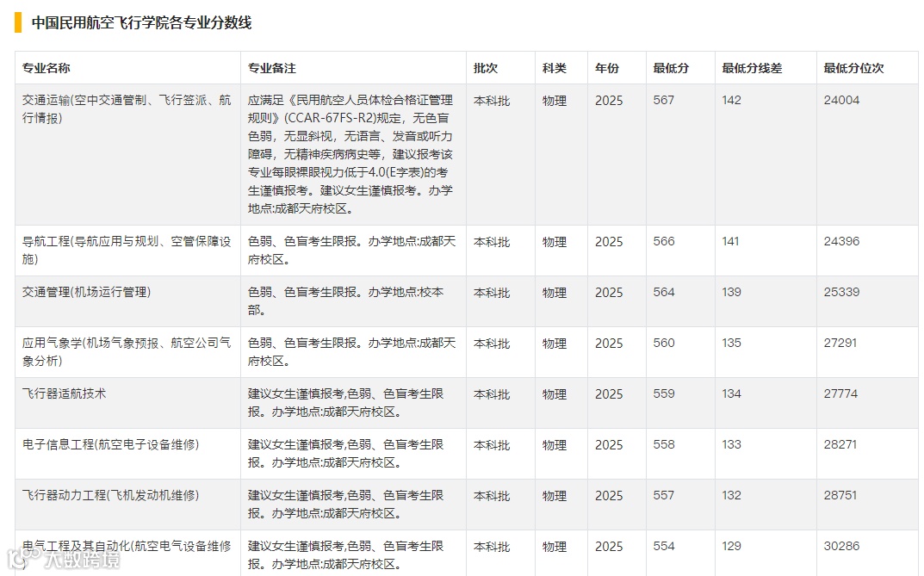Screen dimensions: 924x576
Task: Click rank value 25339
Action: (x=841, y=292)
